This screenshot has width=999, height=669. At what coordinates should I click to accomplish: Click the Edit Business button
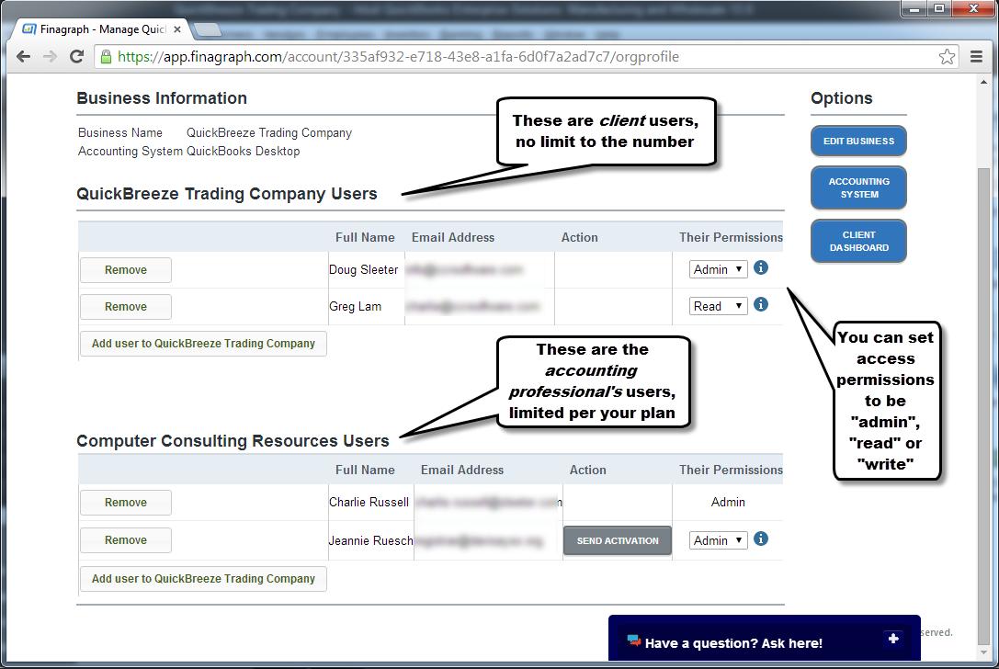[x=858, y=141]
